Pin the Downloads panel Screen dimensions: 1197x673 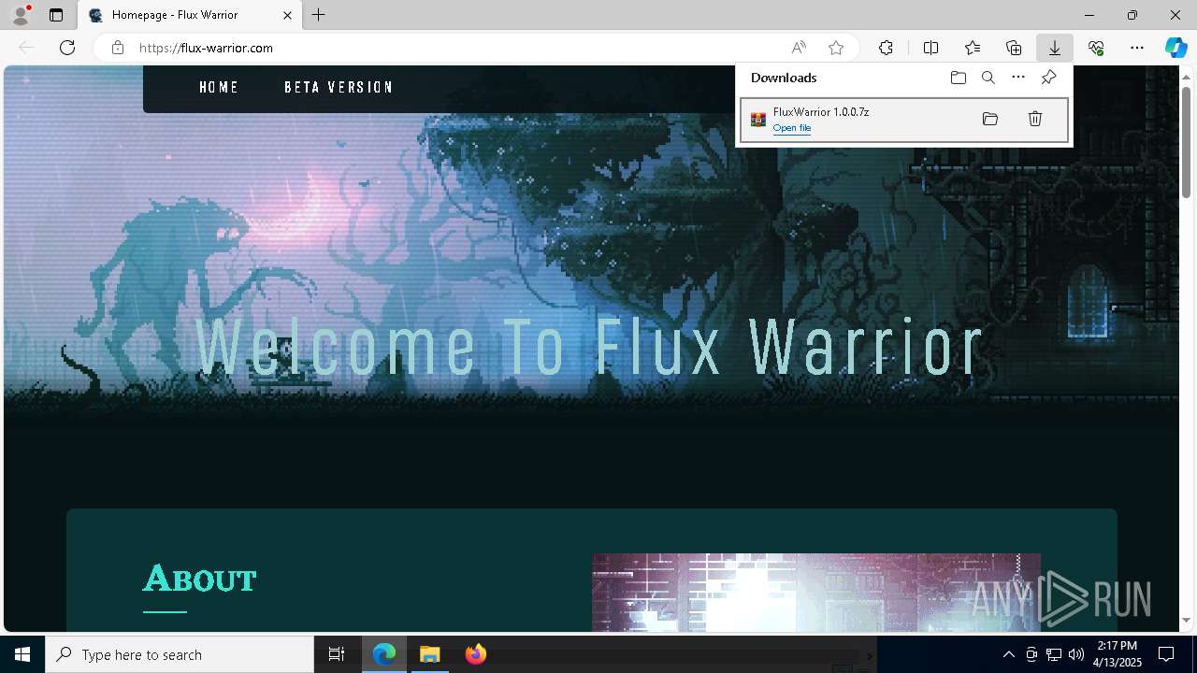(1048, 78)
